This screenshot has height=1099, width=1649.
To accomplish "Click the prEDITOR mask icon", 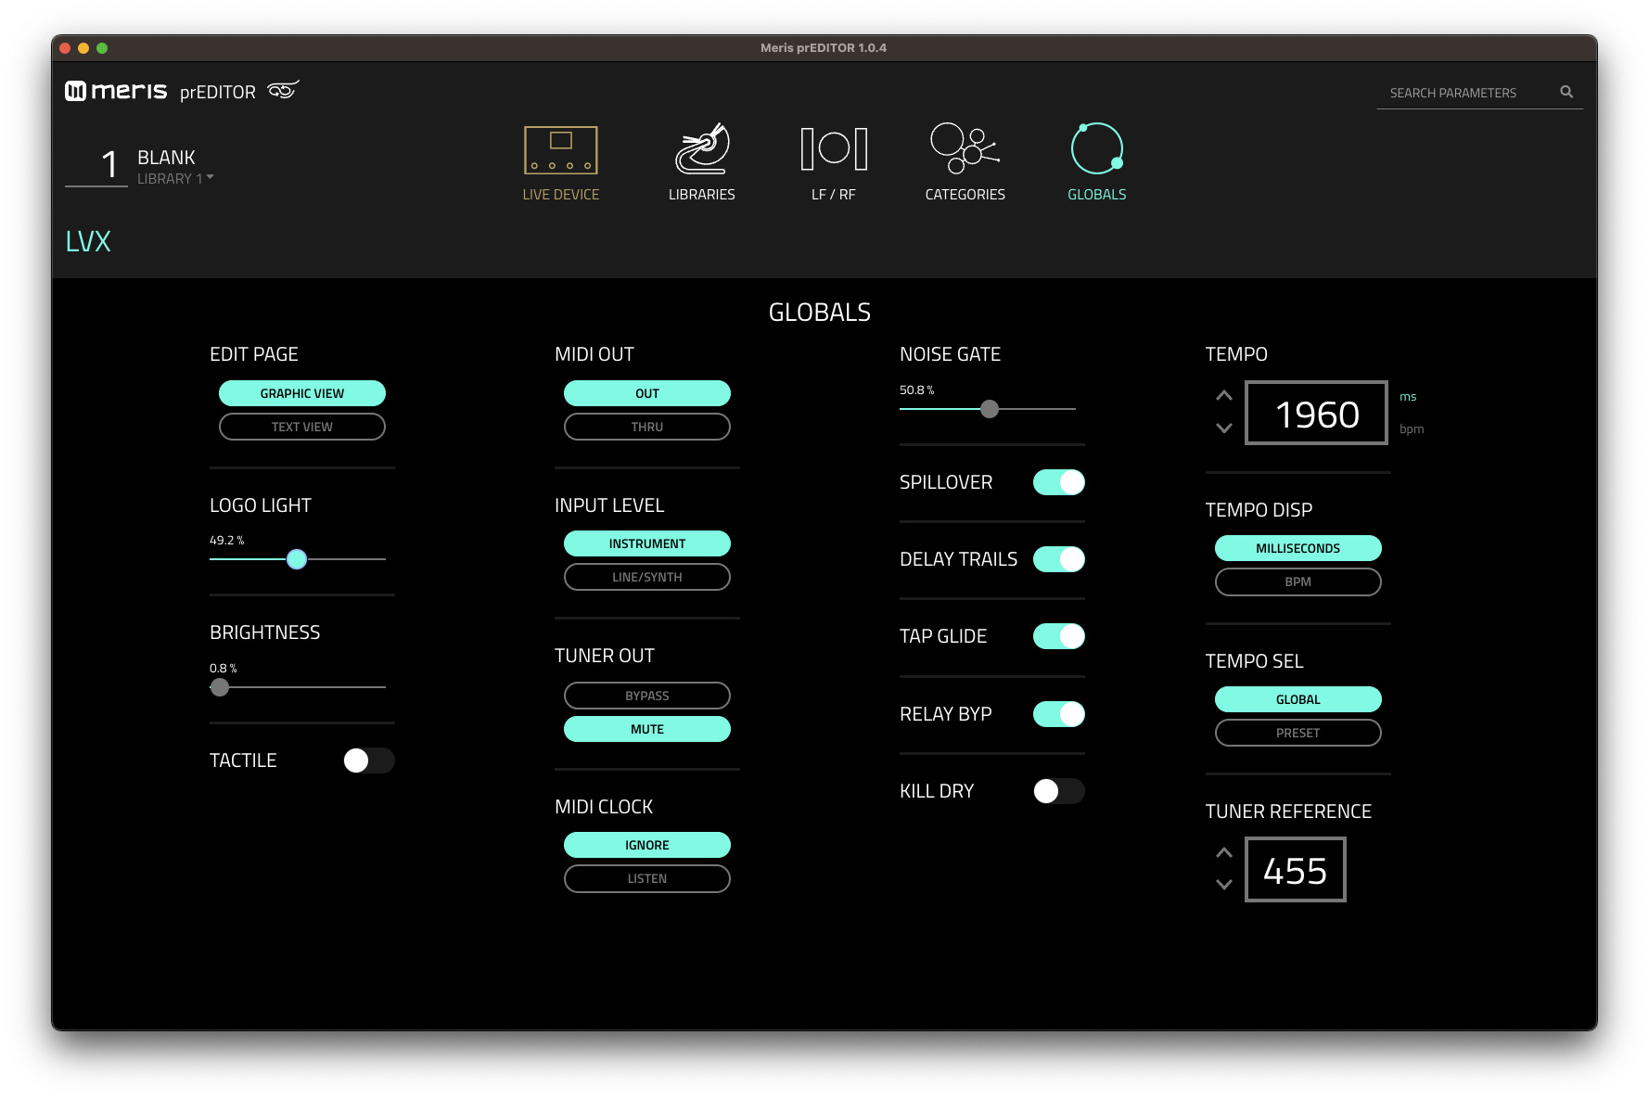I will (283, 90).
